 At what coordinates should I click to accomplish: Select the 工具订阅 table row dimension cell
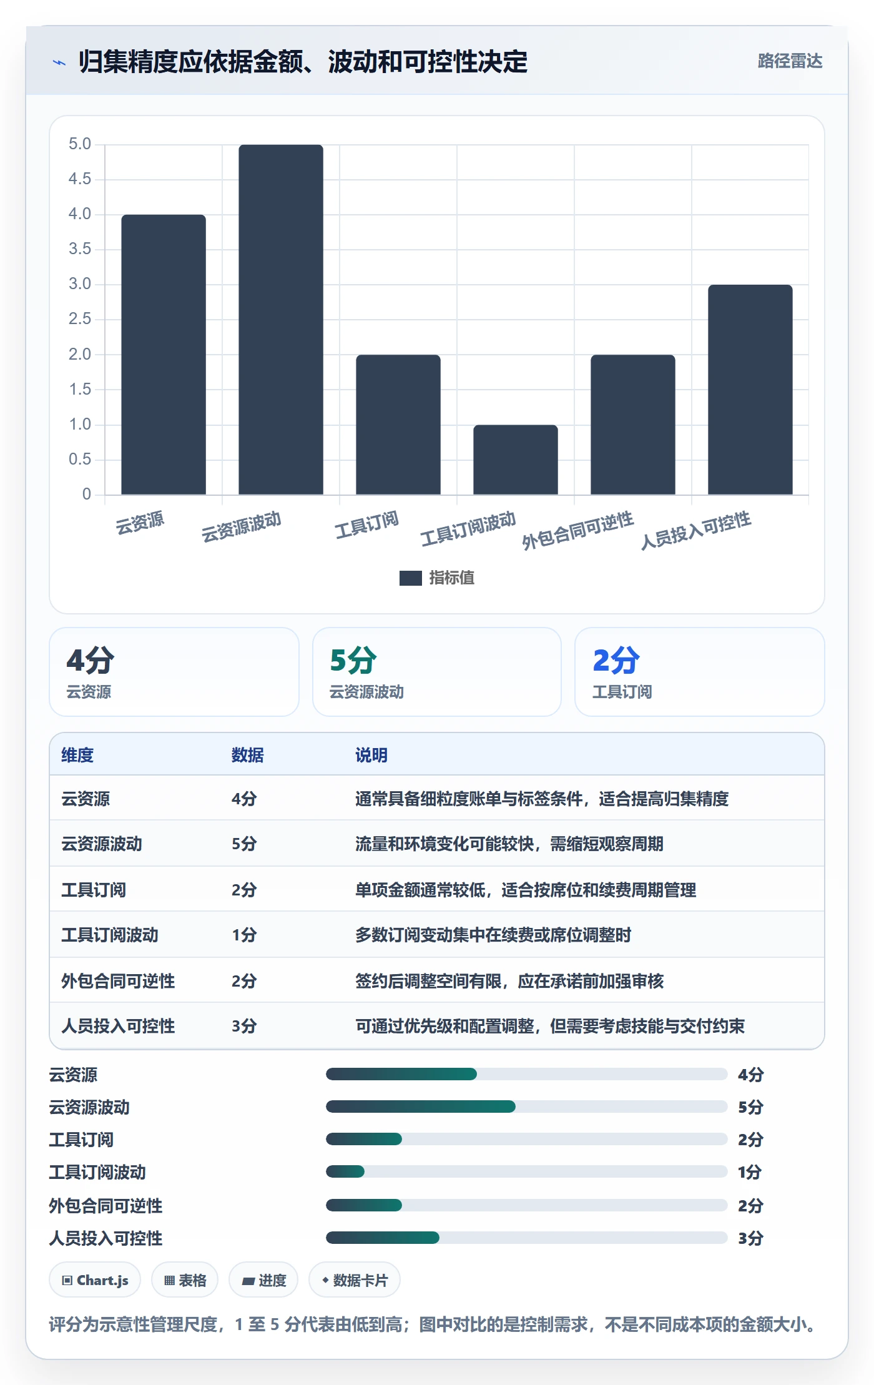pyautogui.click(x=94, y=890)
